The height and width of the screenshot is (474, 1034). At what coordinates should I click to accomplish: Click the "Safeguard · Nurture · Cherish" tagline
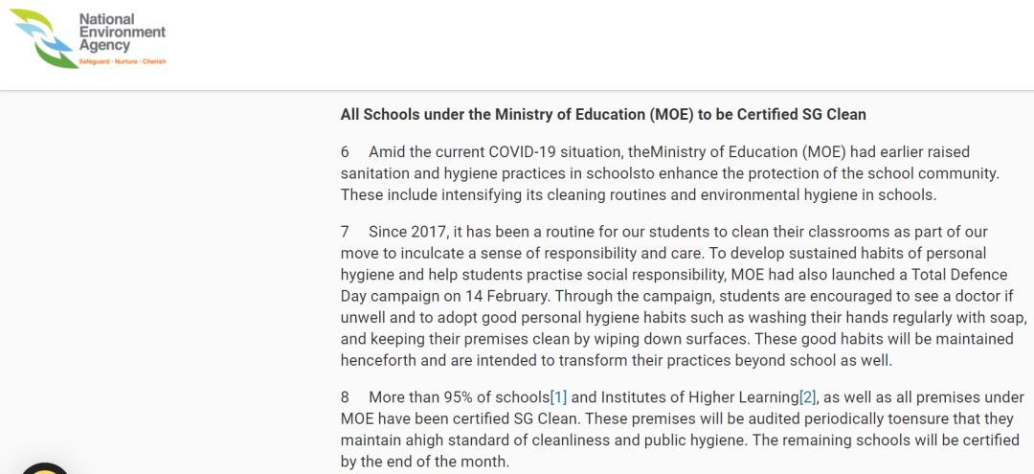(122, 61)
